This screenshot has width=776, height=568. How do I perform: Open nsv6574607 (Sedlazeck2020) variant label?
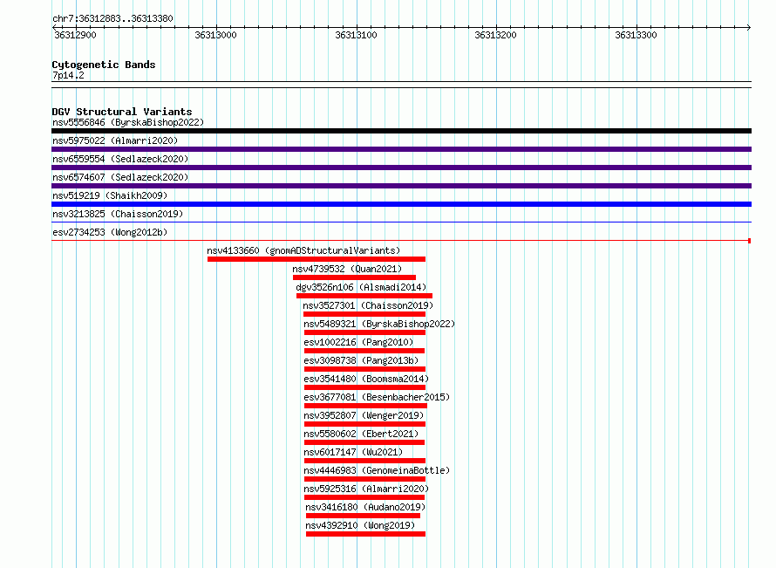pyautogui.click(x=120, y=177)
